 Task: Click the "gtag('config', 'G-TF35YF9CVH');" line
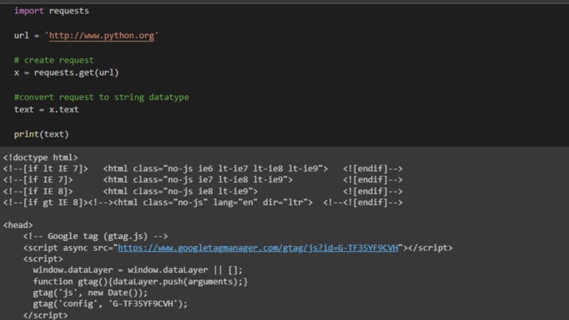point(111,304)
